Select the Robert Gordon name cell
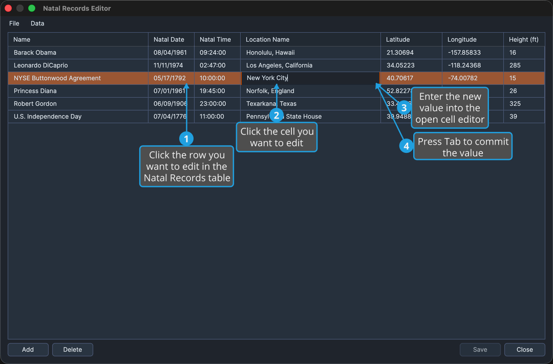Screen dimensions: 553x364 (x=78, y=103)
